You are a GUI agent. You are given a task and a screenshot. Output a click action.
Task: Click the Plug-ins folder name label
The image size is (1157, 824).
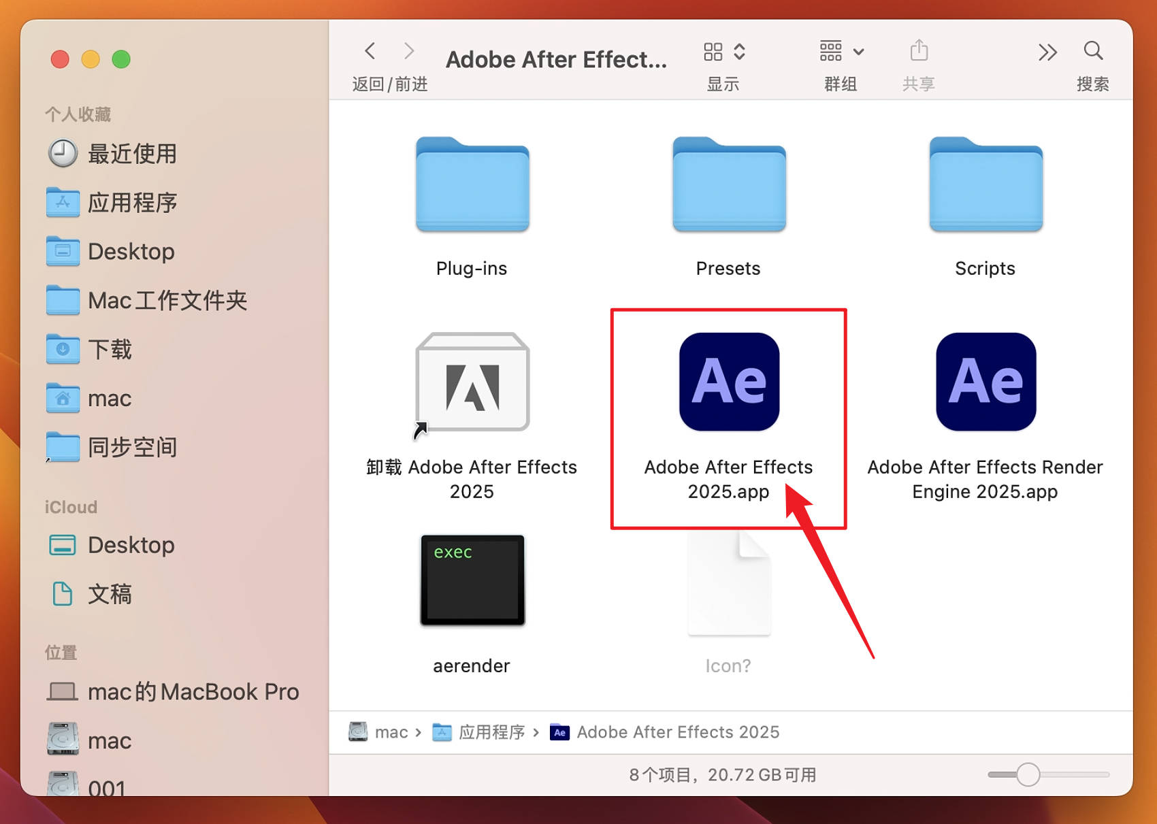point(472,269)
